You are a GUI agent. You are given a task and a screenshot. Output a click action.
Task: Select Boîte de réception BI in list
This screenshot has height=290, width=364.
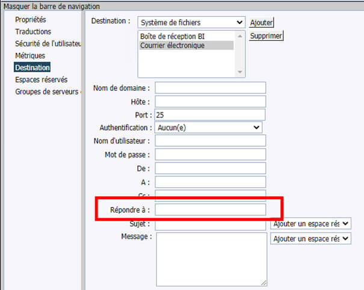click(x=172, y=36)
